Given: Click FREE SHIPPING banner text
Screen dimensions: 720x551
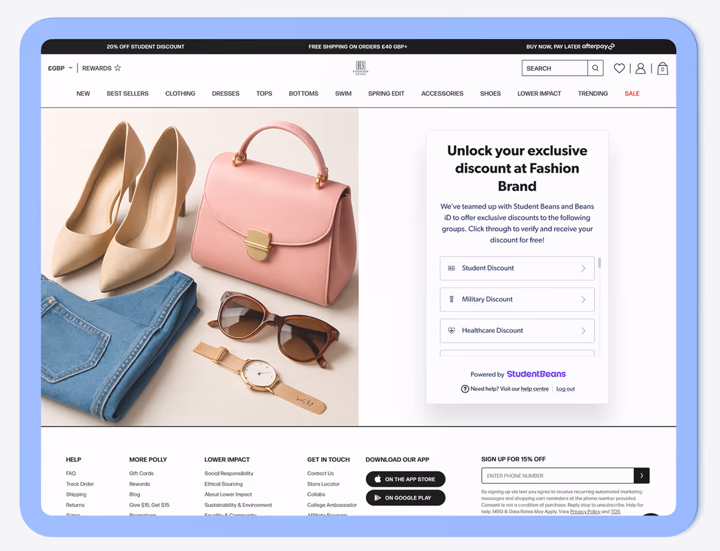Looking at the screenshot, I should (358, 46).
